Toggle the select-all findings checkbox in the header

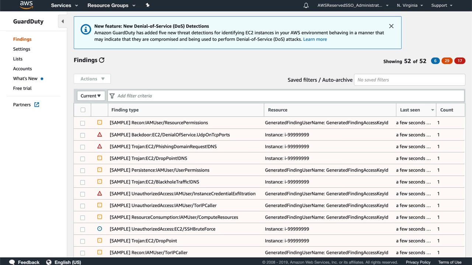[83, 110]
